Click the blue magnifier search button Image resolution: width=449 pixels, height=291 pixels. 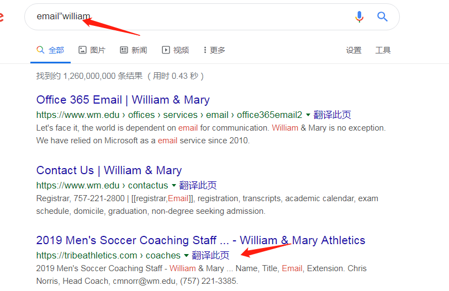tap(382, 17)
